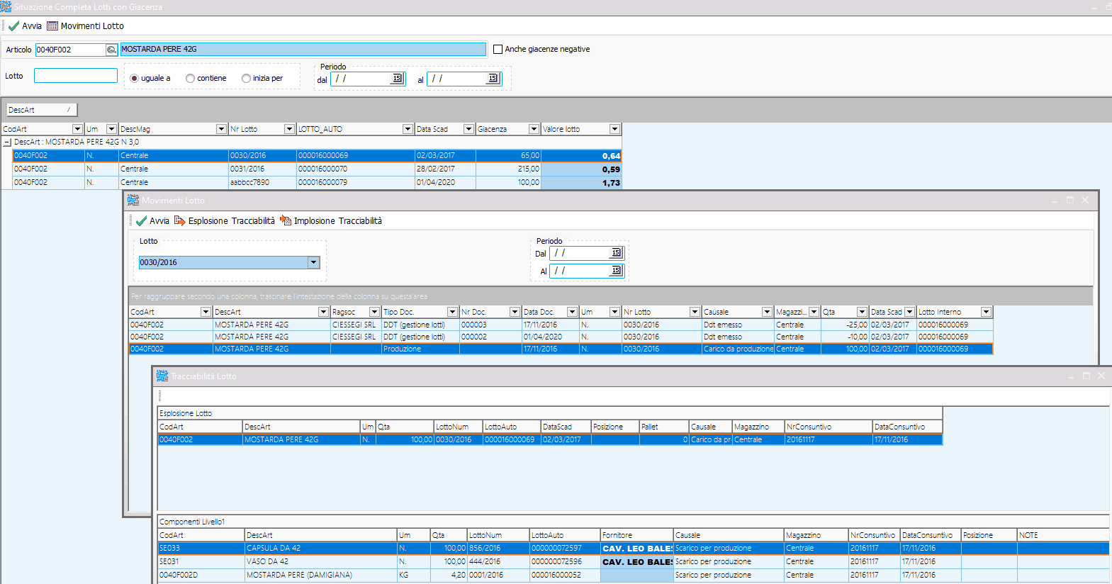
Task: Open the Ragsoc column filter in Movimenti Lotto
Action: [374, 312]
